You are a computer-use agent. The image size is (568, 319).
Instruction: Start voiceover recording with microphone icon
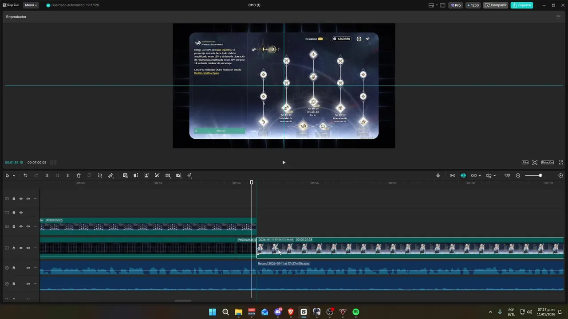[x=438, y=175]
